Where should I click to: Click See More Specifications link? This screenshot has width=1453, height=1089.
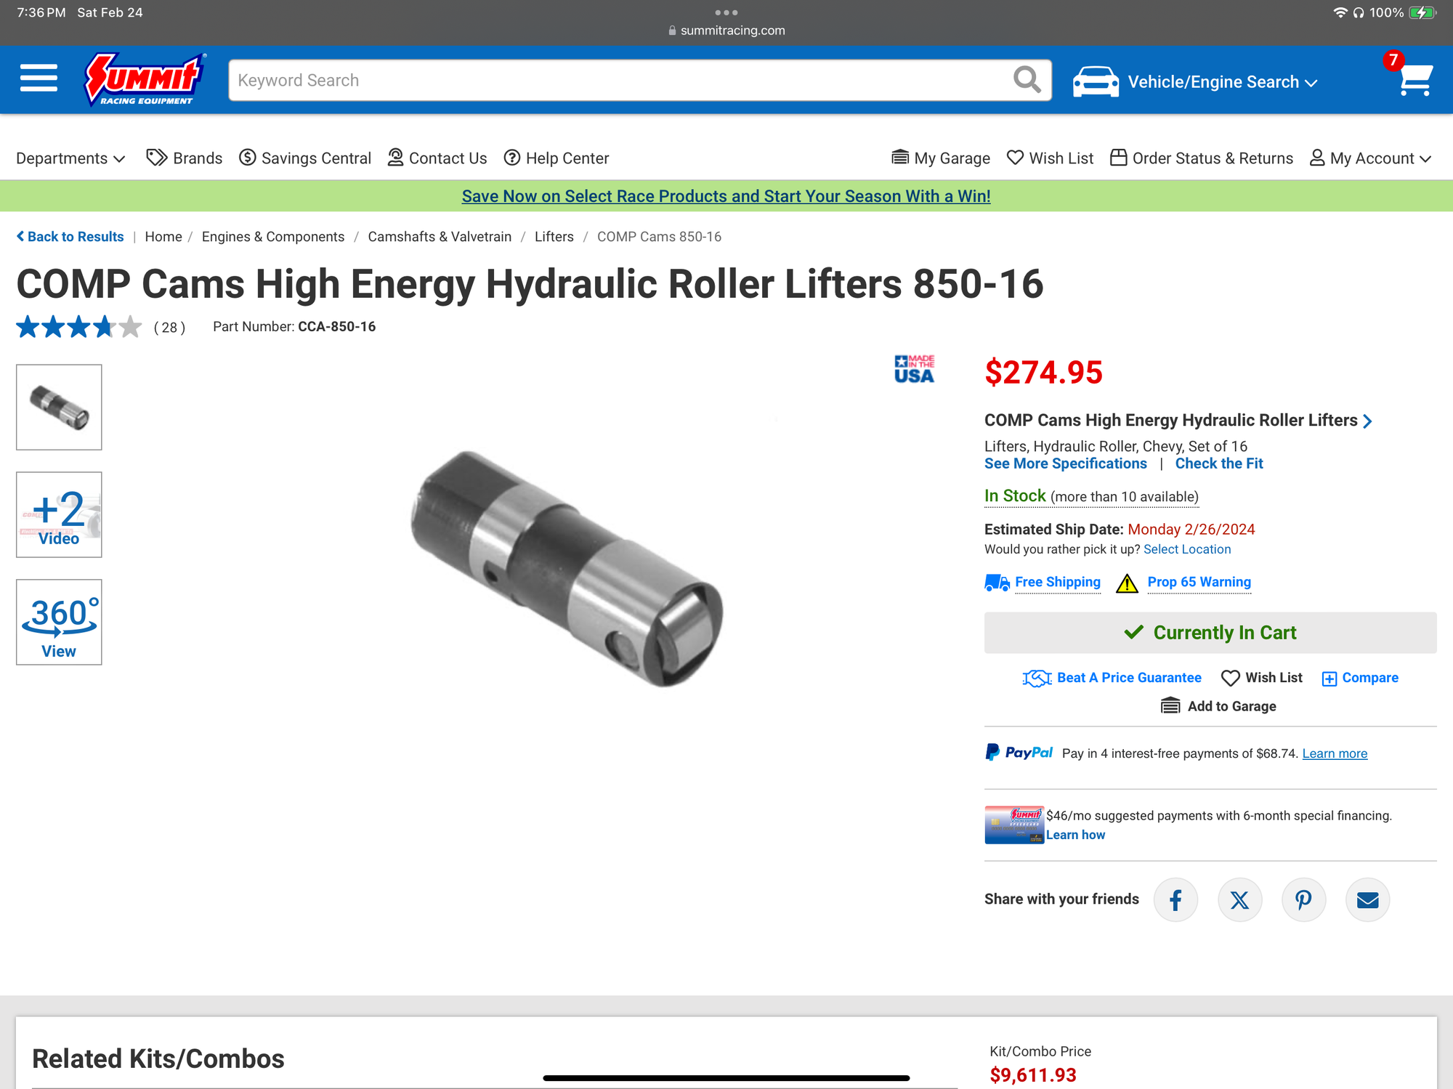(1065, 463)
